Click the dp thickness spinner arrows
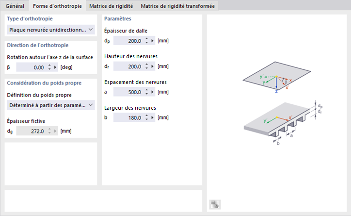 (x=146, y=41)
